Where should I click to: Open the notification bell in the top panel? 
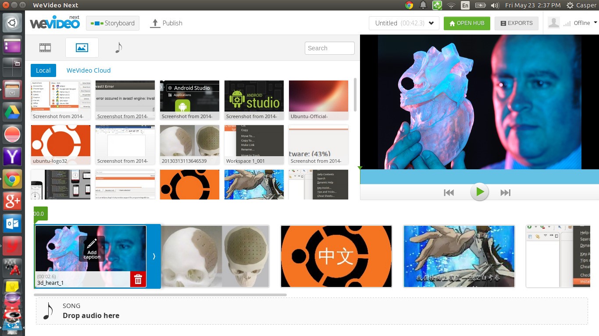[x=423, y=5]
